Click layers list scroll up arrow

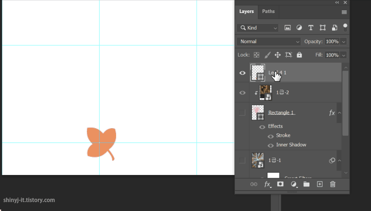tap(346, 68)
